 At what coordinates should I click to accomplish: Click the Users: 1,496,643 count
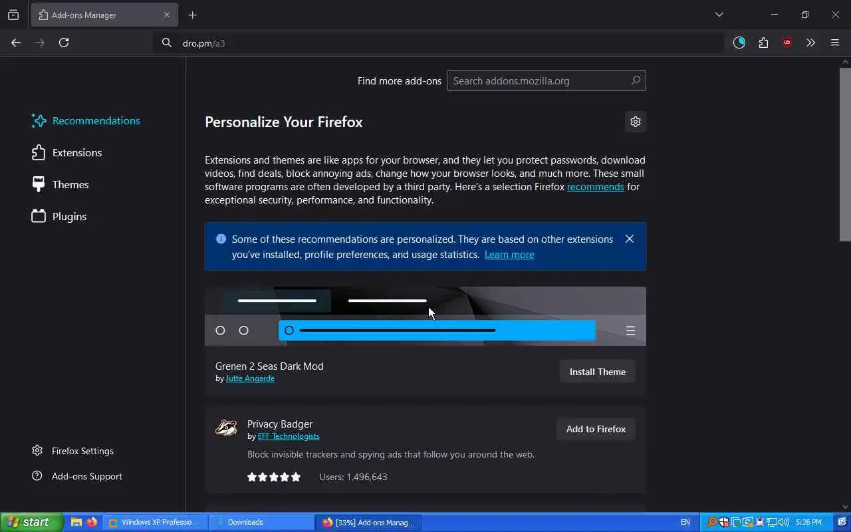coord(353,477)
